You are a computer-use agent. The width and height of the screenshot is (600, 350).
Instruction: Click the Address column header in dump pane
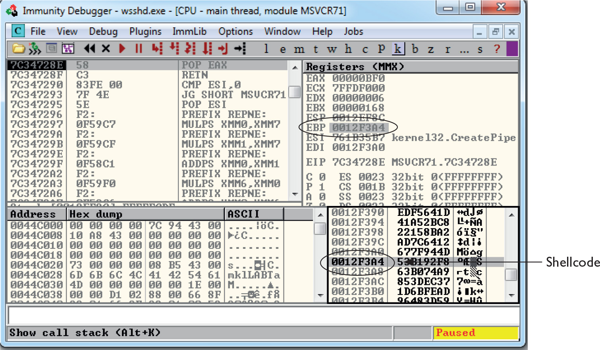coord(37,214)
